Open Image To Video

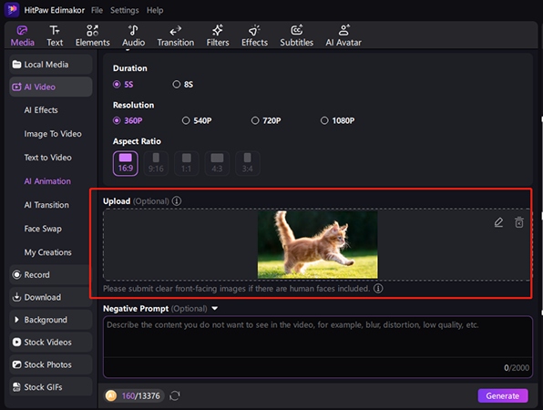53,134
